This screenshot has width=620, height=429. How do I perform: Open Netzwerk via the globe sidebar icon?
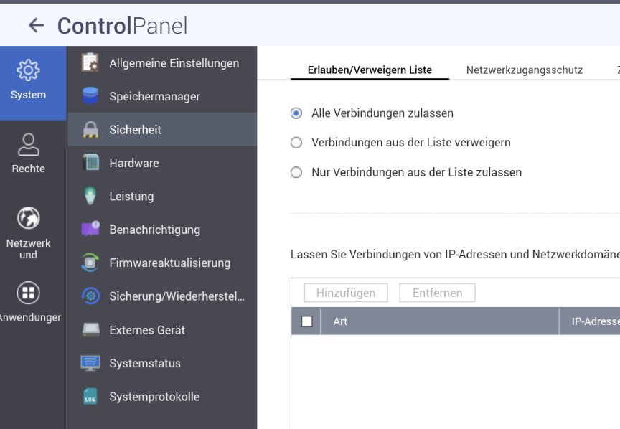click(x=28, y=217)
